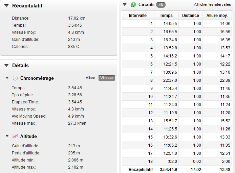Click the Altitude graph icon
This screenshot has height=173, width=235.
[15, 136]
